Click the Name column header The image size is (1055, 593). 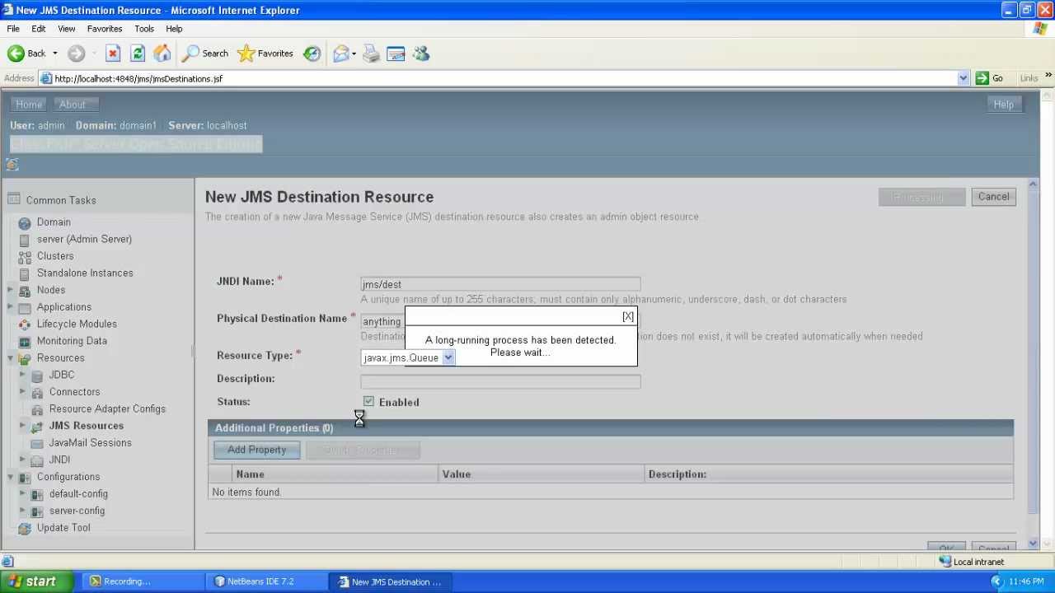pos(335,474)
